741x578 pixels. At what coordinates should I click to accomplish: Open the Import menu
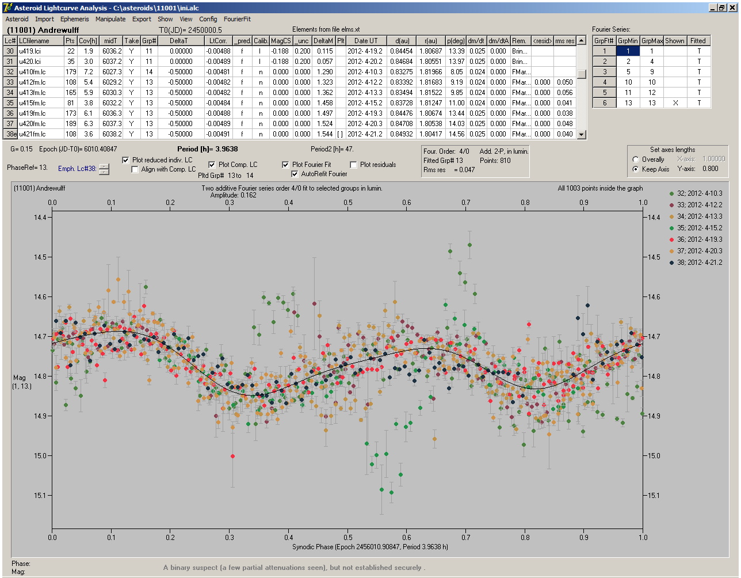point(44,19)
